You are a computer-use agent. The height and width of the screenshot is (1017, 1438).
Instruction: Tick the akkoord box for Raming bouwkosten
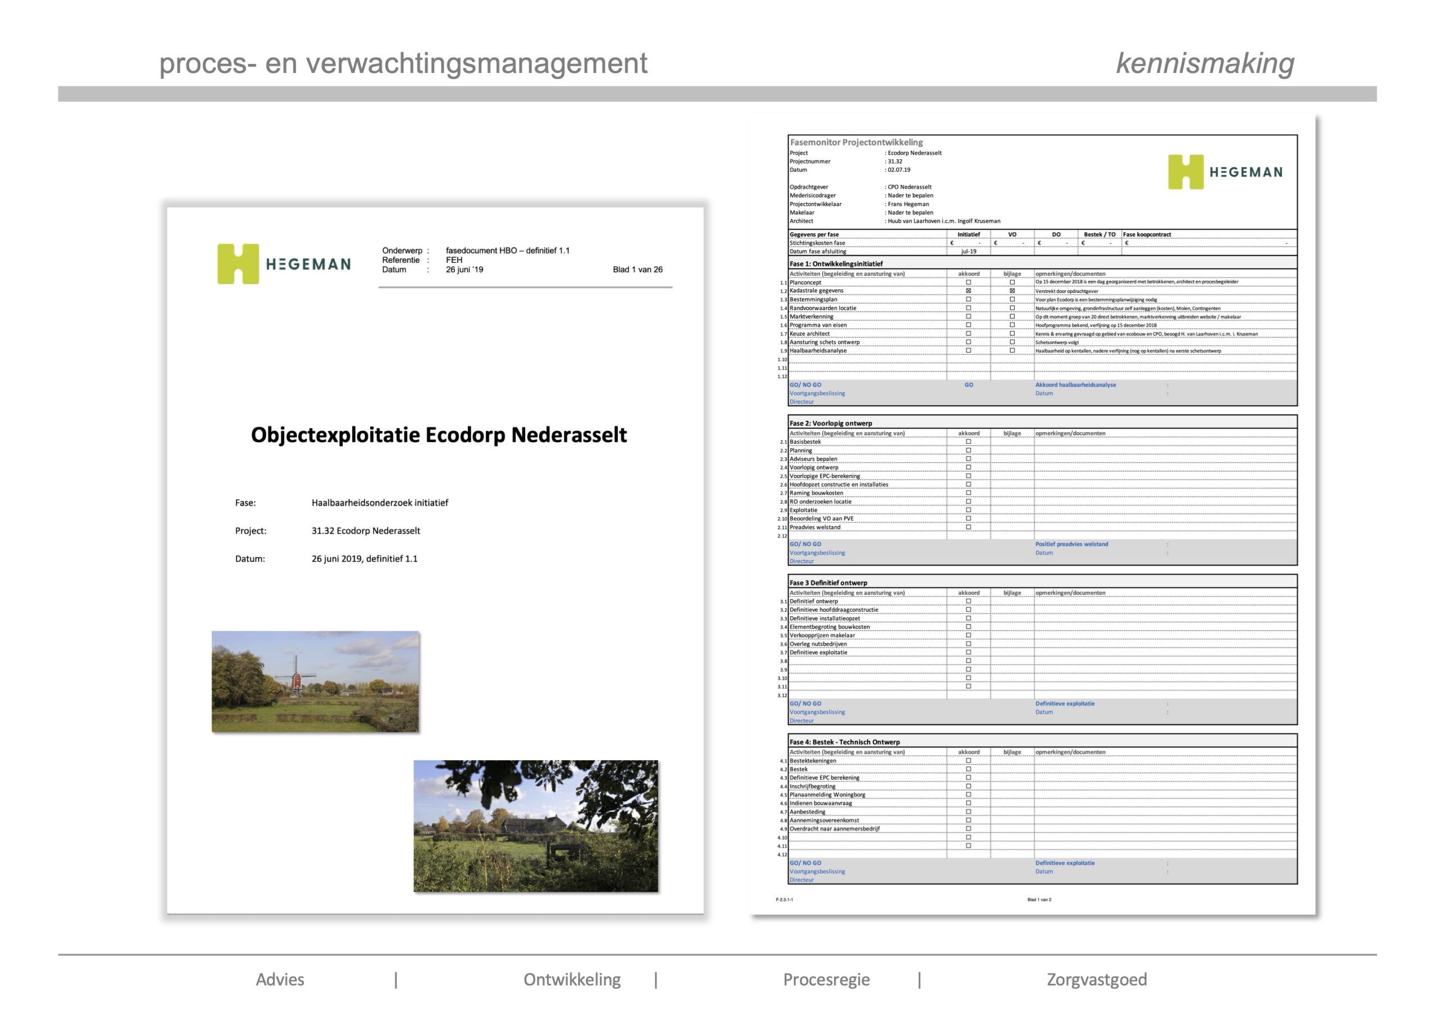pyautogui.click(x=968, y=493)
